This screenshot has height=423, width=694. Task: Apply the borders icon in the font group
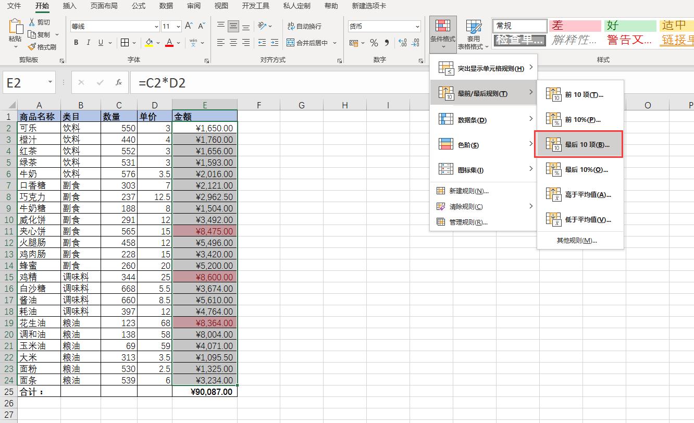coord(125,43)
